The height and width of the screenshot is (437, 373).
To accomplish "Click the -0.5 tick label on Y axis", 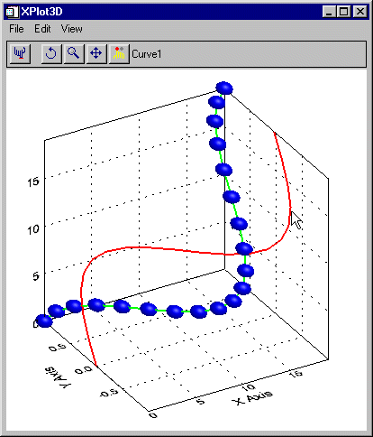I will [108, 393].
